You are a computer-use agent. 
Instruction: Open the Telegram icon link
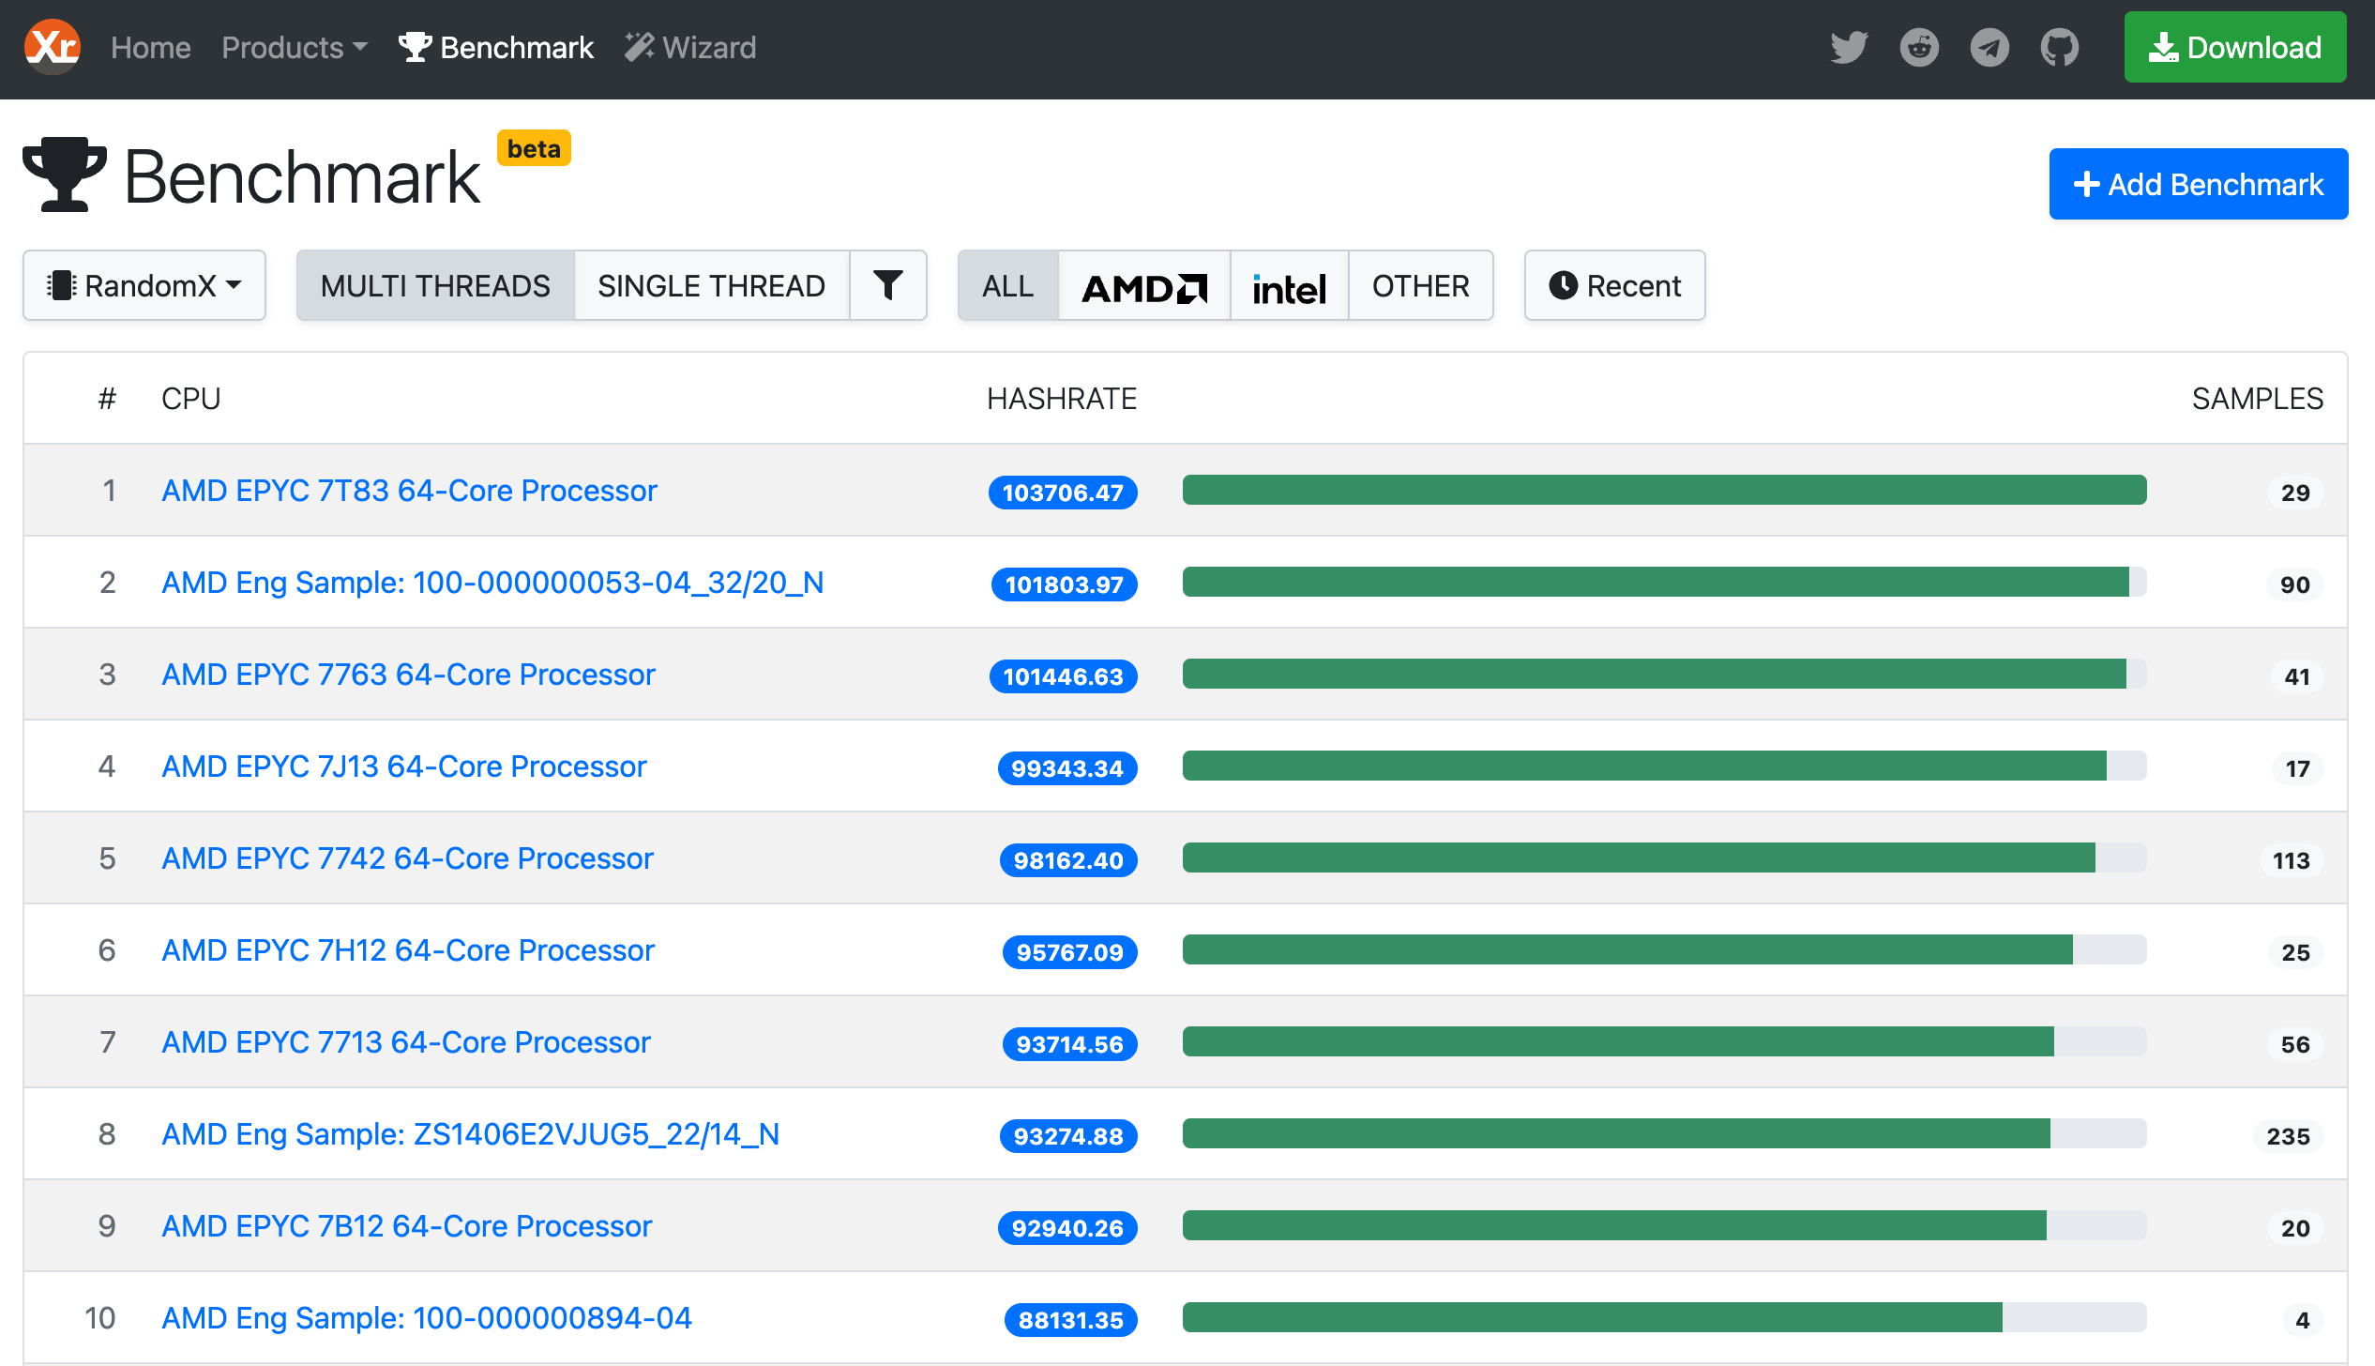pyautogui.click(x=1989, y=47)
